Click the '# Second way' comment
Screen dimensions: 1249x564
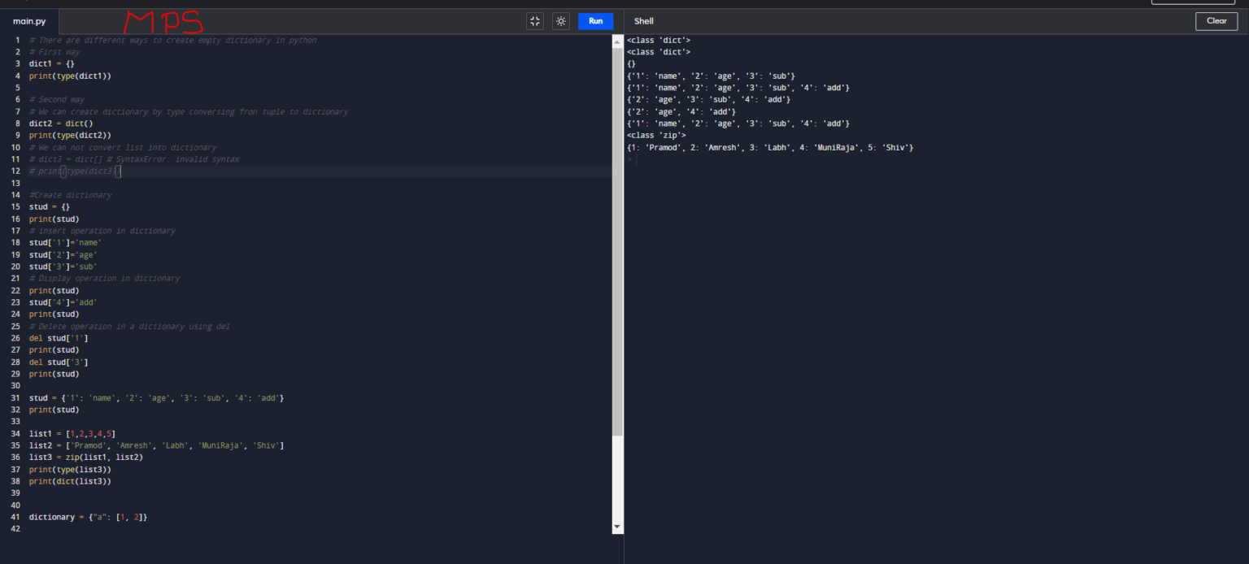tap(57, 99)
